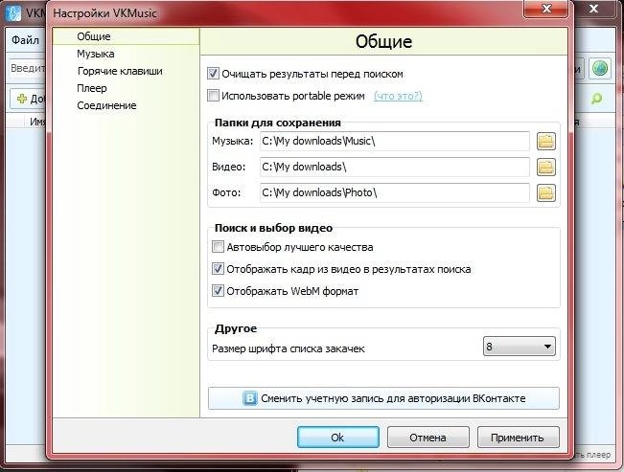
Task: Click the Применить button
Action: click(519, 438)
